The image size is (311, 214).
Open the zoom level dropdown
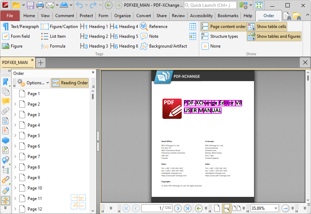point(276,208)
